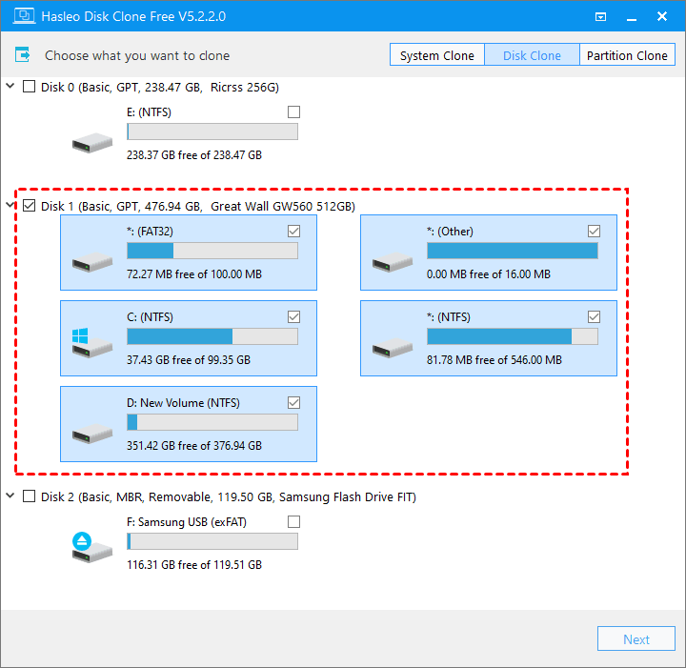Check the Disk 0 checkbox
This screenshot has height=668, width=686.
[x=29, y=87]
